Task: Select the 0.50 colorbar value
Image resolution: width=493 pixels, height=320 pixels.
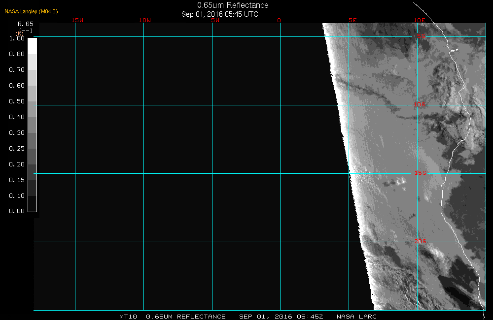Action: pos(17,101)
